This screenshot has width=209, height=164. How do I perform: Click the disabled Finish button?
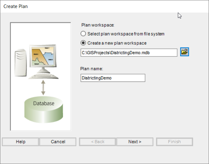click(174, 142)
